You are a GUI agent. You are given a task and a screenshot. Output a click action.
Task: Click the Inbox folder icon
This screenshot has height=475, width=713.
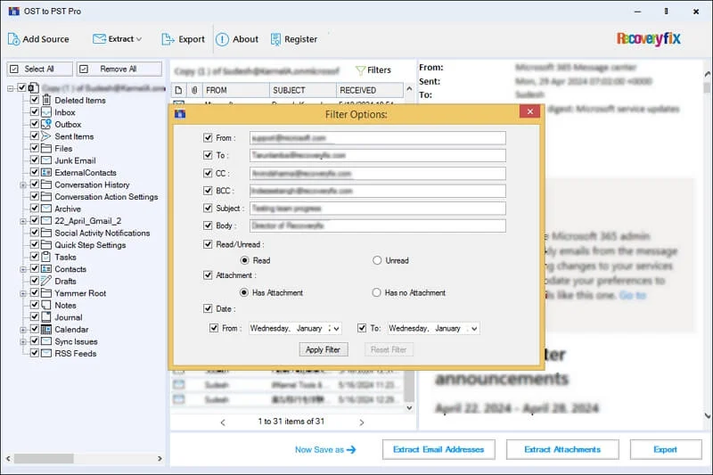tap(46, 112)
